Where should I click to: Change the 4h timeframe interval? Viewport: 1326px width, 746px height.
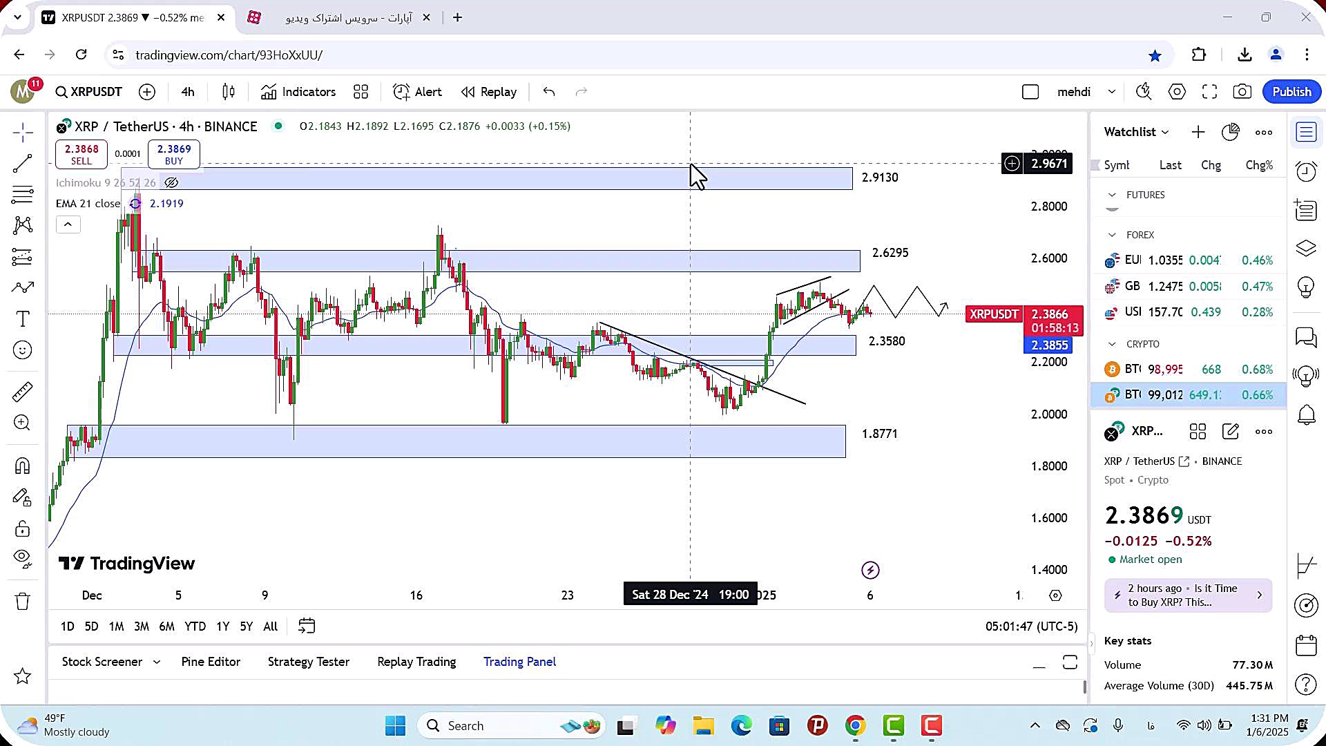click(x=188, y=92)
